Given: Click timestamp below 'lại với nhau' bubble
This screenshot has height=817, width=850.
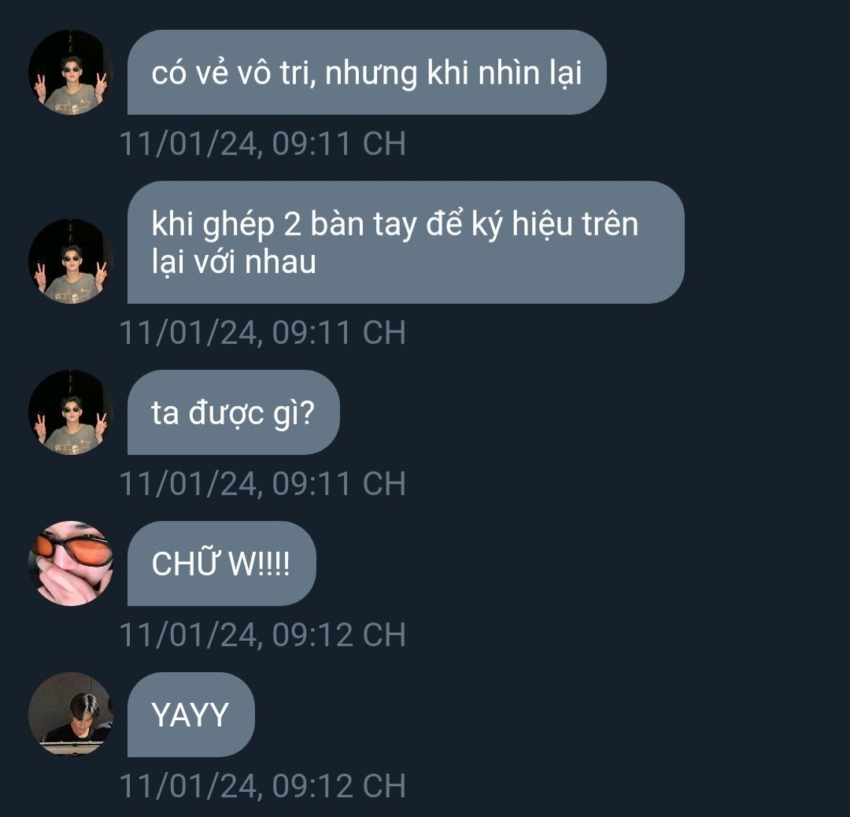Looking at the screenshot, I should point(262,333).
